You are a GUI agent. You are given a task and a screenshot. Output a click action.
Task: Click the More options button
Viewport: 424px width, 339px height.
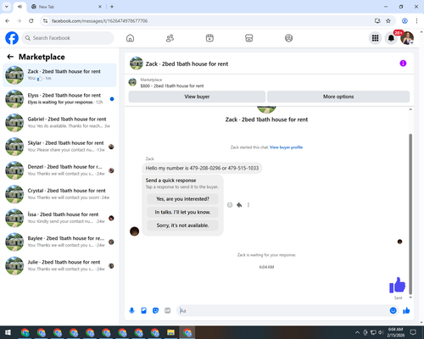[338, 97]
